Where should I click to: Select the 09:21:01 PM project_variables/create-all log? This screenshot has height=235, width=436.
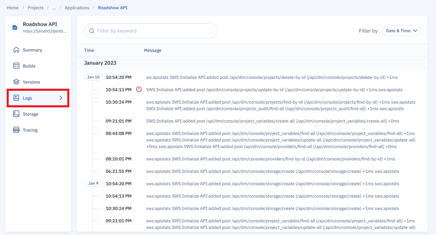[273, 121]
